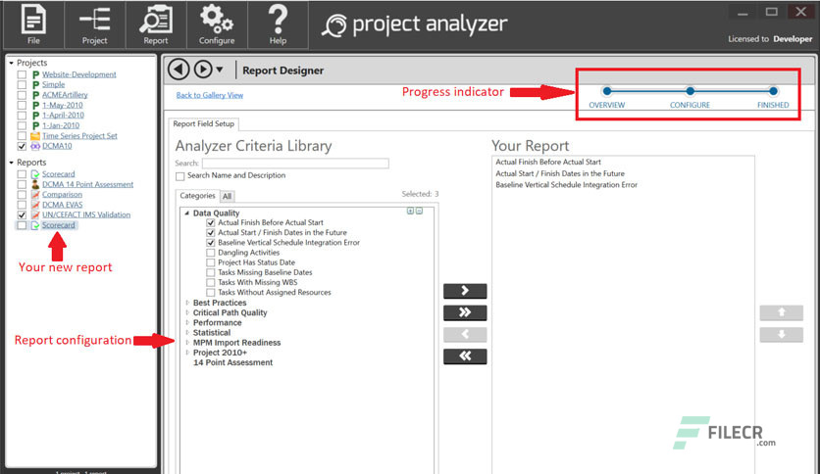Expand the MPM Import Readiness category
The image size is (820, 474).
(187, 343)
